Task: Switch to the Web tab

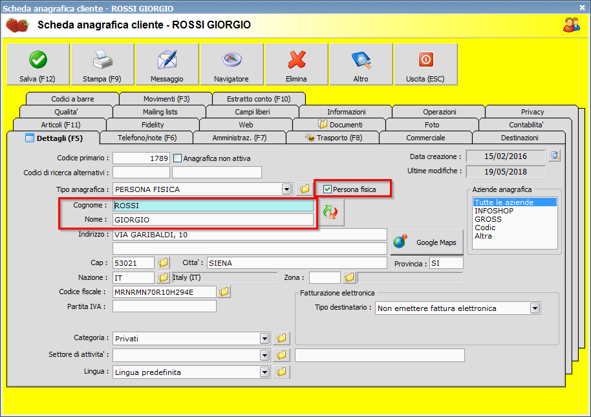Action: (246, 124)
